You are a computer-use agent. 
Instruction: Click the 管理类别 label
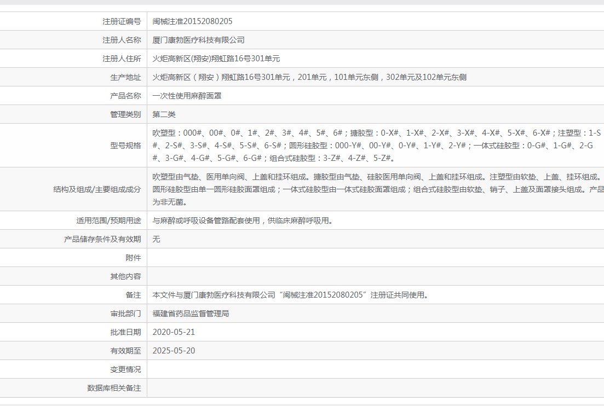click(x=125, y=115)
